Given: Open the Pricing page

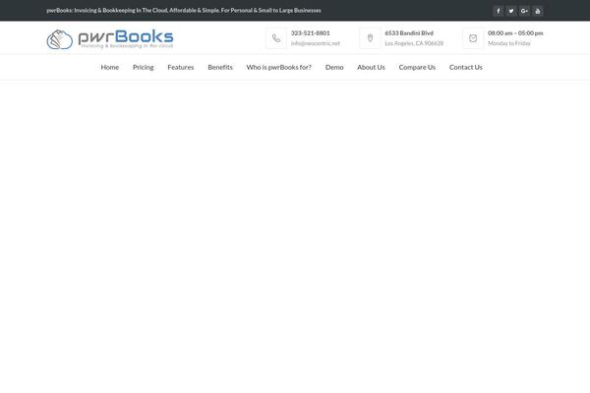Looking at the screenshot, I should [143, 67].
